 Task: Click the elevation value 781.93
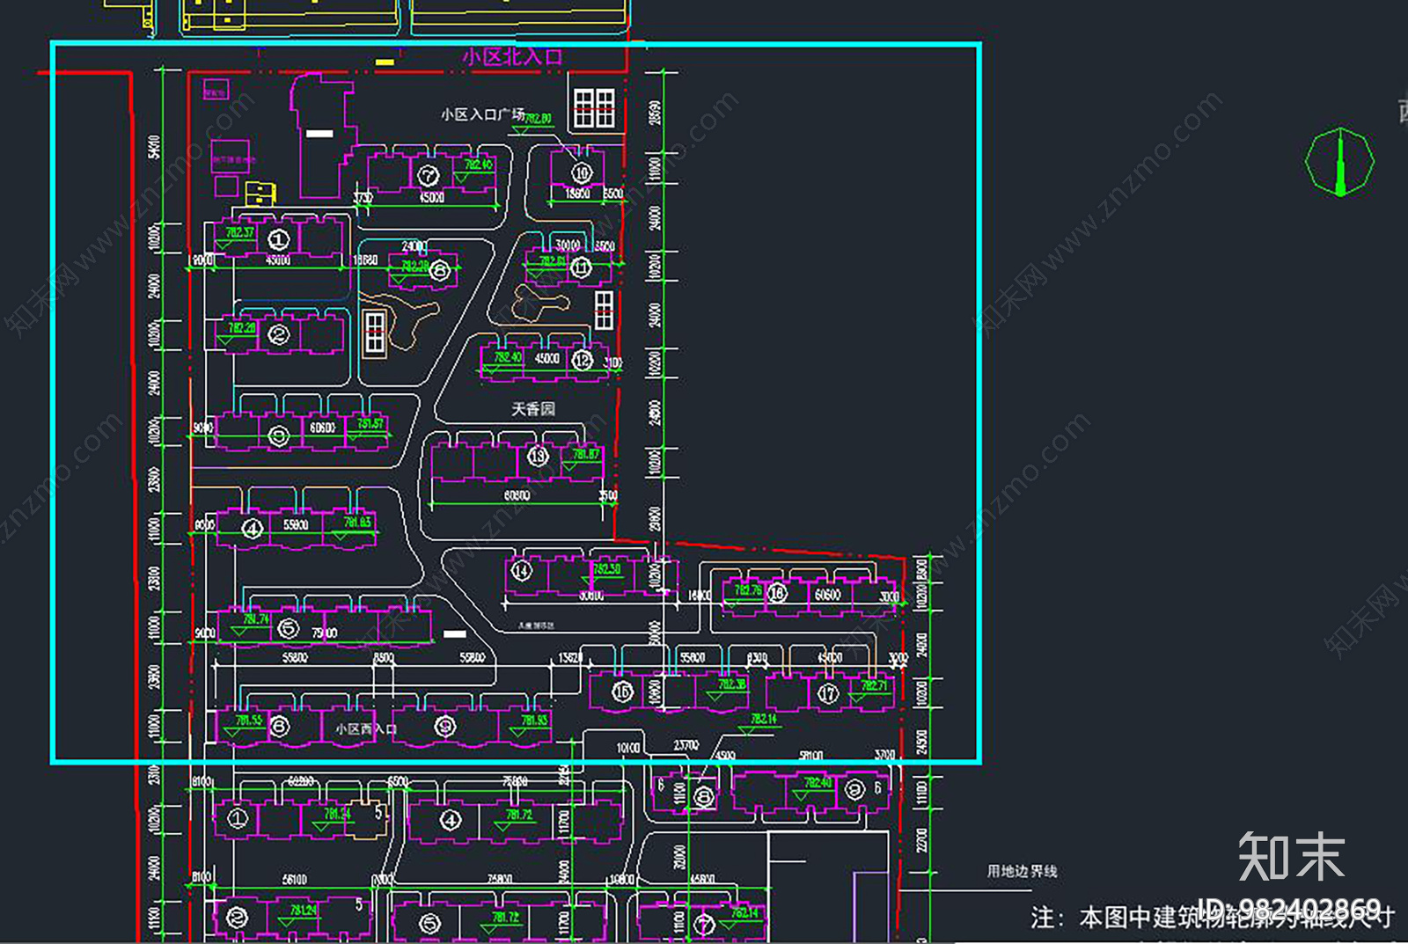point(534,720)
